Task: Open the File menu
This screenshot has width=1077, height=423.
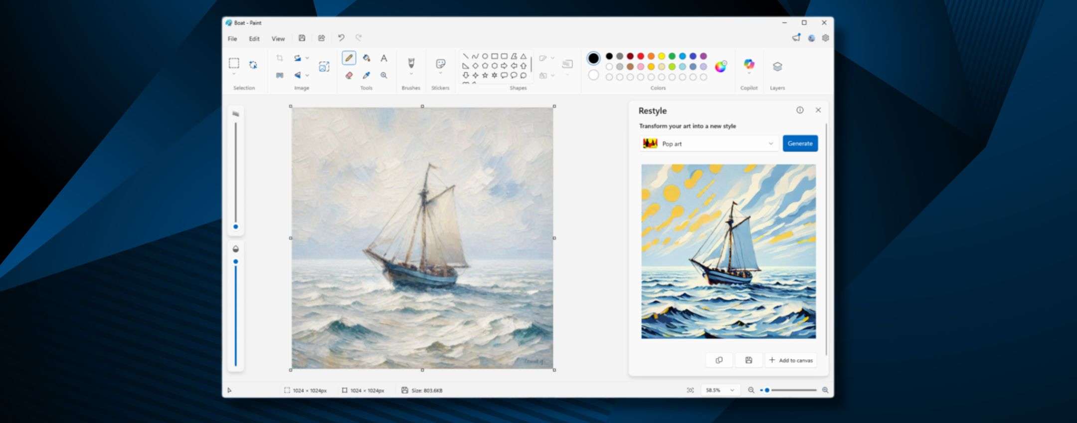Action: pos(232,39)
